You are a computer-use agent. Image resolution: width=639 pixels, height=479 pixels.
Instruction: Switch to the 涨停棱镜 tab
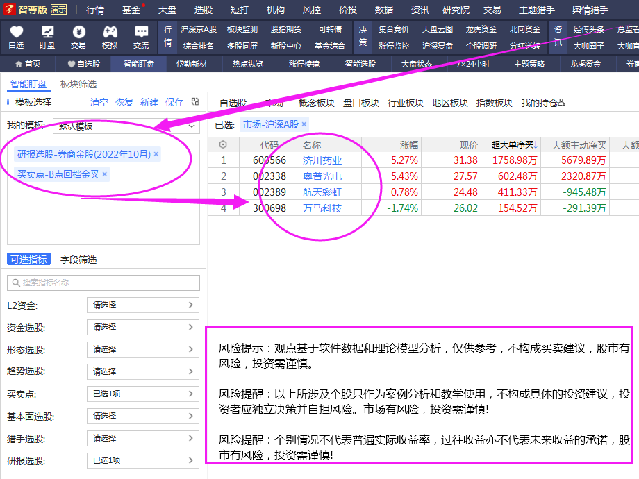304,64
